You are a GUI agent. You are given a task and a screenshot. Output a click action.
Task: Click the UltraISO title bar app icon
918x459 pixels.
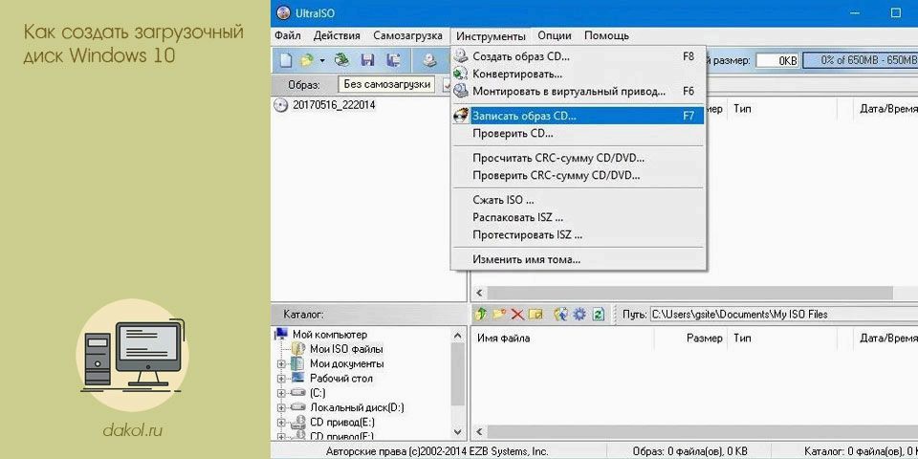[x=283, y=12]
